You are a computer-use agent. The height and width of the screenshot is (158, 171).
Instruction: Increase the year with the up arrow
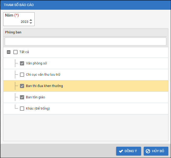(31, 20)
